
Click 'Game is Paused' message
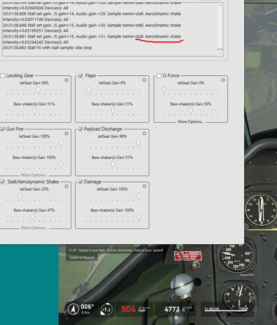(82, 257)
